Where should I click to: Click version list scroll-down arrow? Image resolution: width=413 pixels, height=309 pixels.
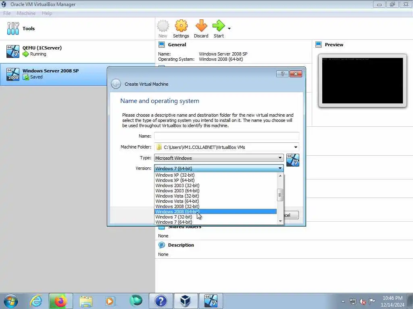tap(280, 221)
